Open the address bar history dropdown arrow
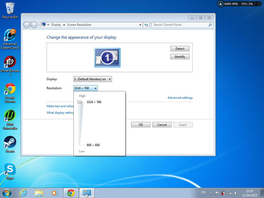Image resolution: width=264 pixels, height=198 pixels. tap(140, 25)
